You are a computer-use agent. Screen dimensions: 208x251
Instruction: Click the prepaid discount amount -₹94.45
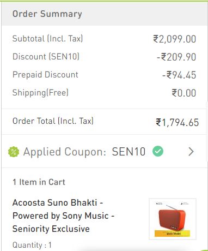[x=179, y=75]
